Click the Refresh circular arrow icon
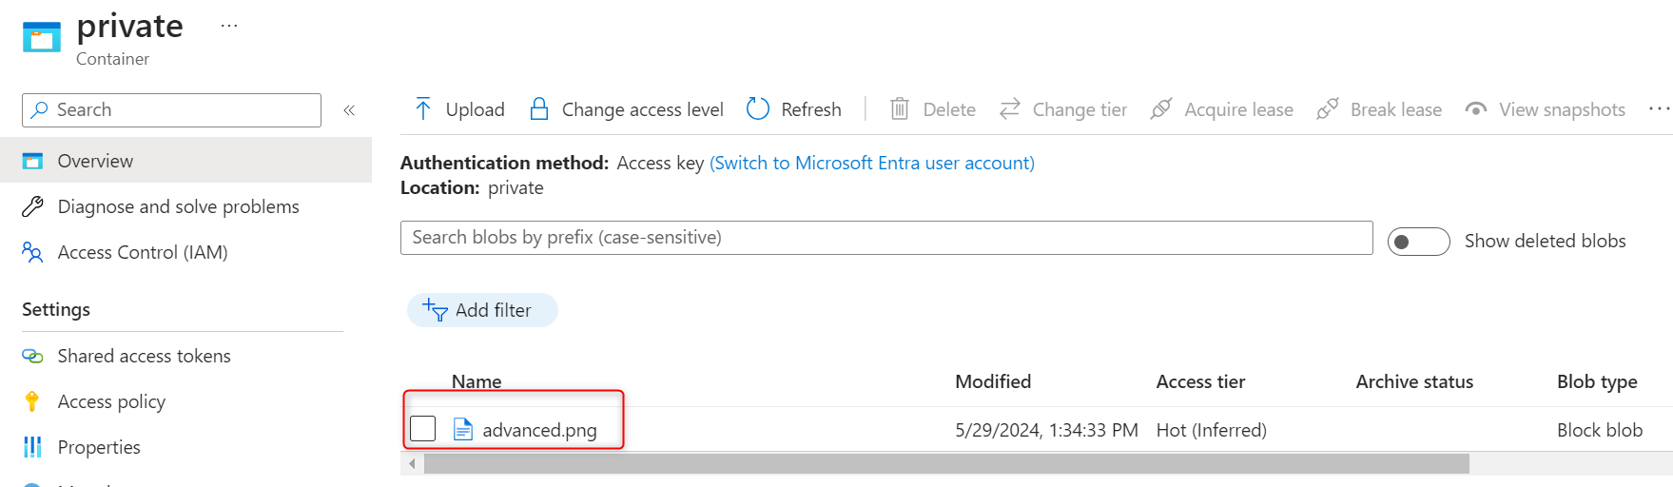1673x487 pixels. point(758,109)
